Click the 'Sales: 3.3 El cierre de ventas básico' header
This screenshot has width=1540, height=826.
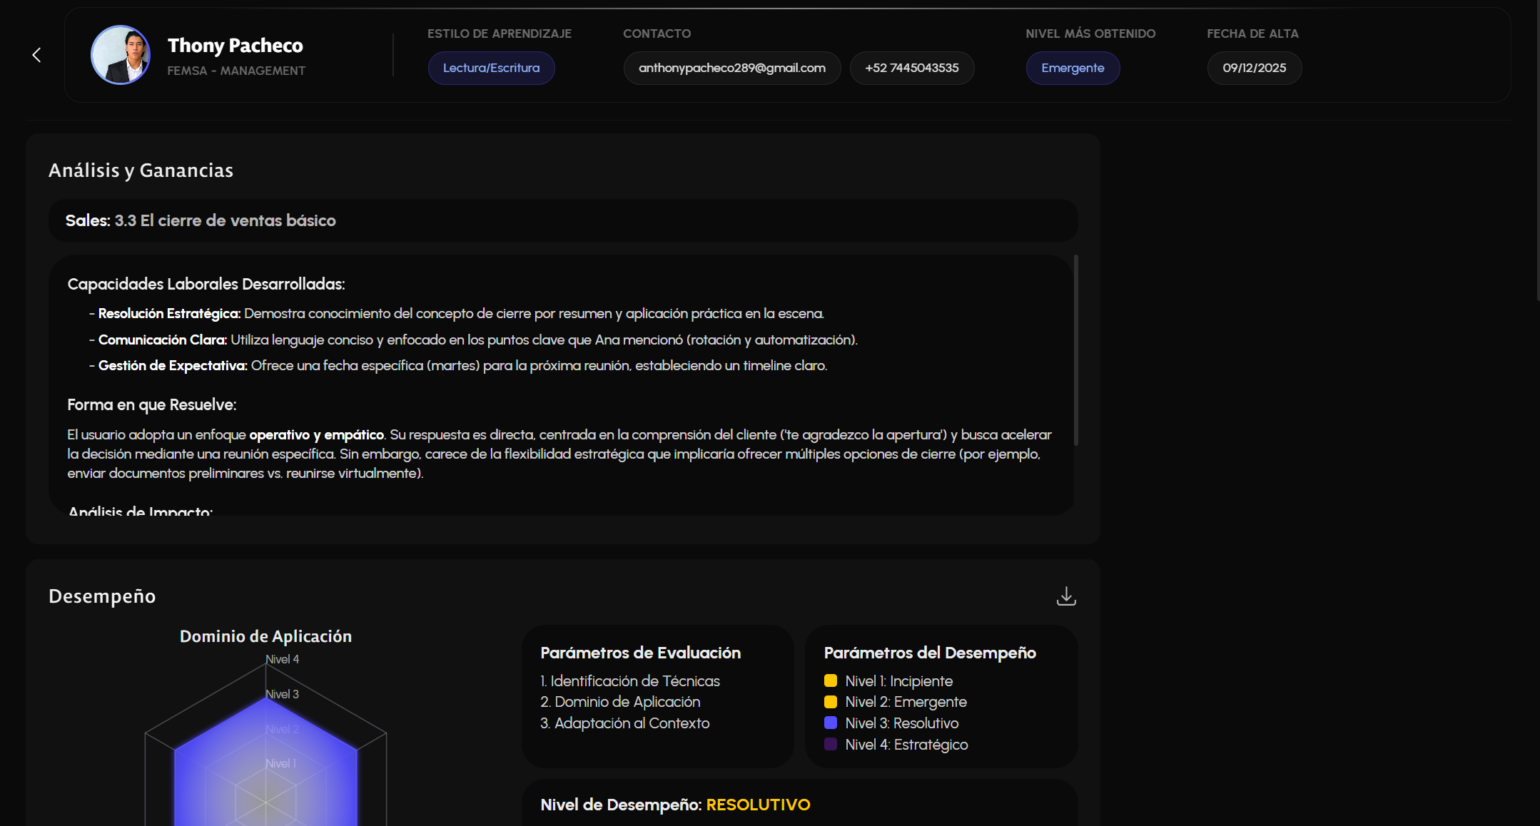click(563, 220)
